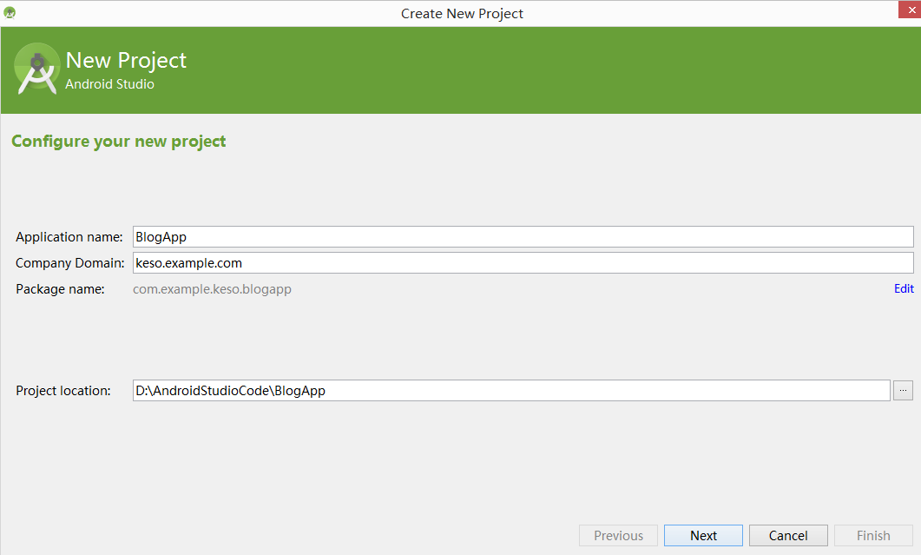Click the "Package name:" label

coord(60,289)
